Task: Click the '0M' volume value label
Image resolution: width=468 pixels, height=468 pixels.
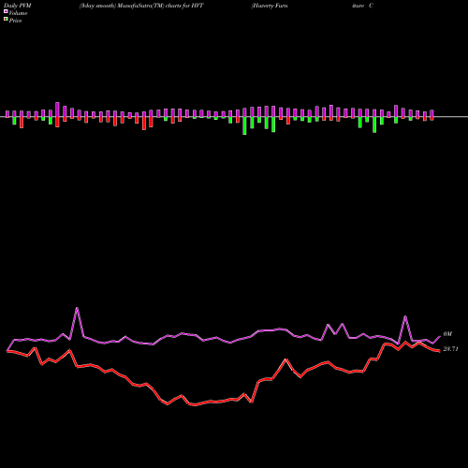Action: pos(447,334)
